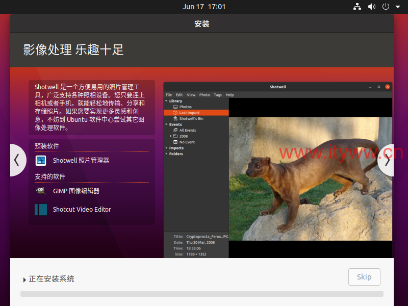Select the 'Last Import' sidebar row text
Screen dimensions: 408x306
click(x=189, y=113)
